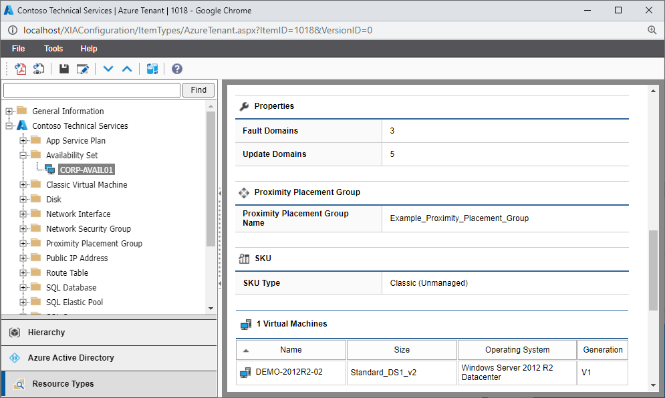665x398 pixels.
Task: Collapse the Contoso Technical Services node
Action: click(x=9, y=126)
